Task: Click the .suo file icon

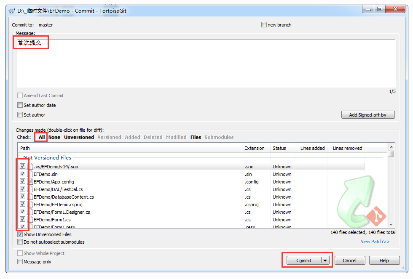Action: click(30, 167)
